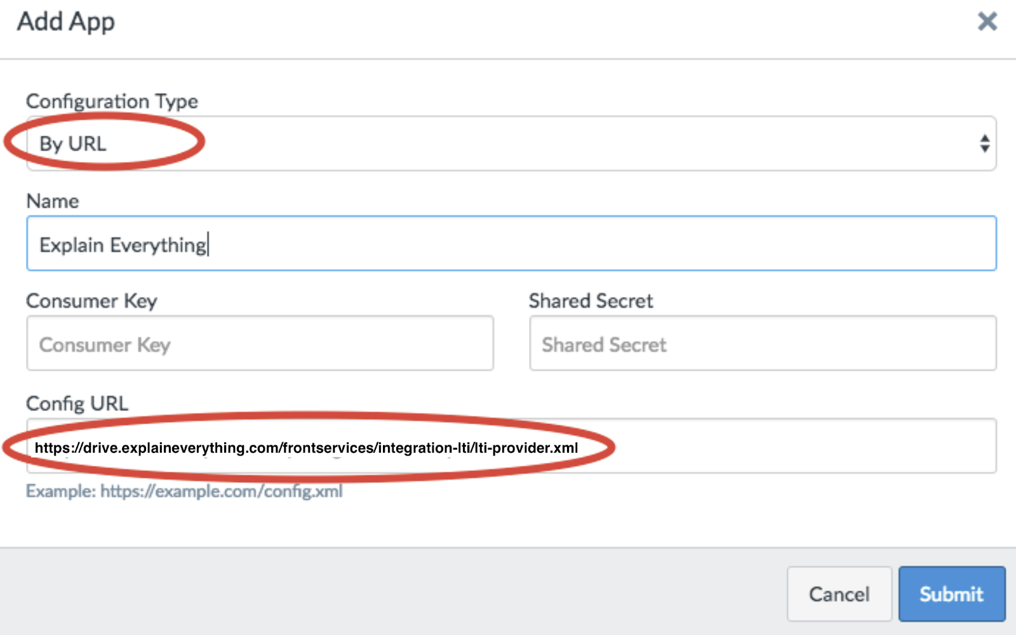Click the Consumer Key label
The width and height of the screenshot is (1016, 635).
91,301
